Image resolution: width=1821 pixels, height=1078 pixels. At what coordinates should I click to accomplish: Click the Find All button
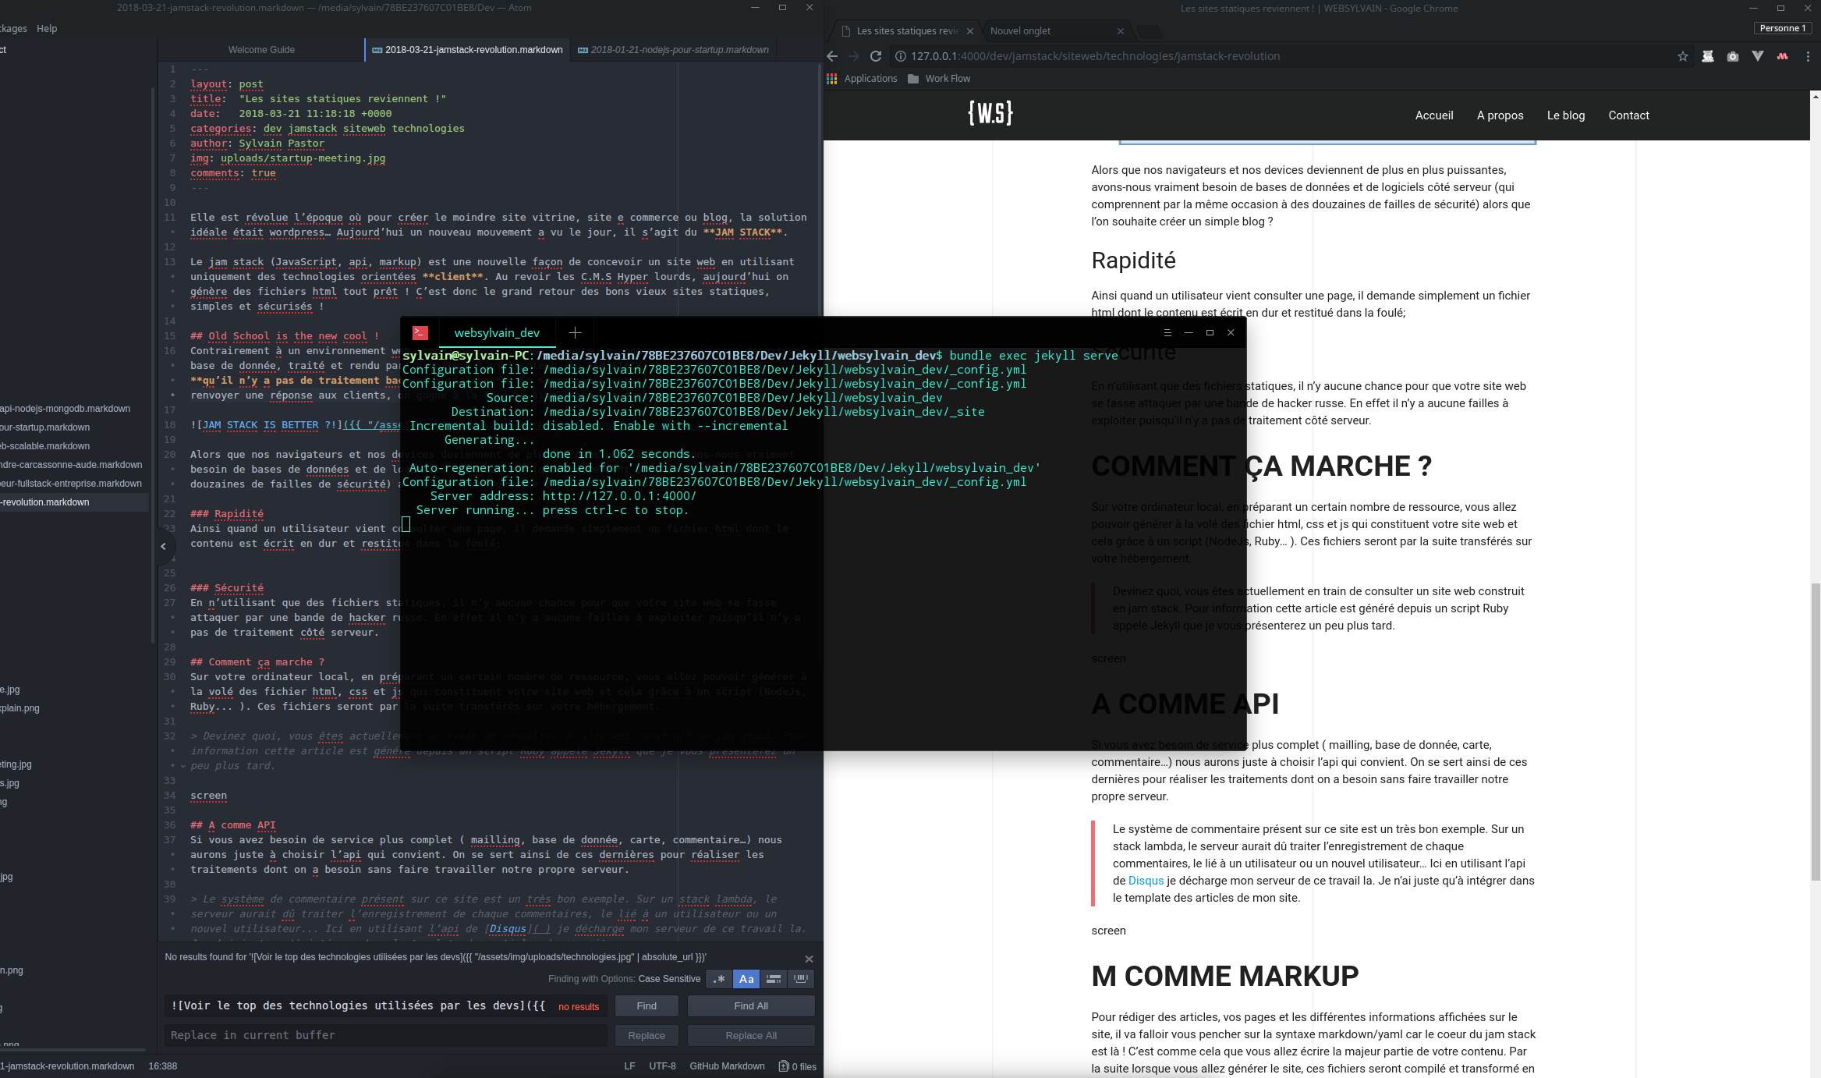point(751,1005)
